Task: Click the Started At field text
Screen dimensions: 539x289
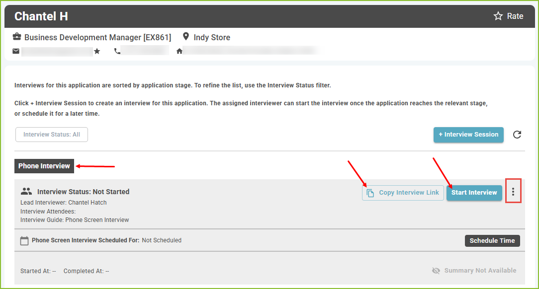Action: pos(38,271)
